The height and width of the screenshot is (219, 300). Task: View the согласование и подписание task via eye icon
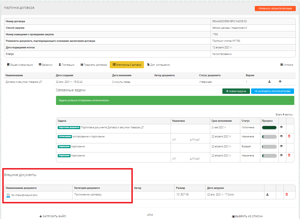pyautogui.click(x=281, y=136)
